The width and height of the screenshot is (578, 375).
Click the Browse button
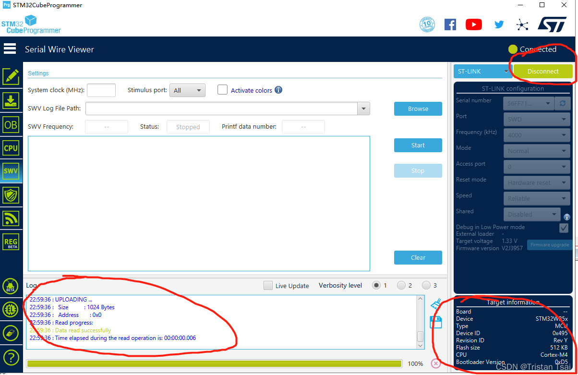click(418, 109)
